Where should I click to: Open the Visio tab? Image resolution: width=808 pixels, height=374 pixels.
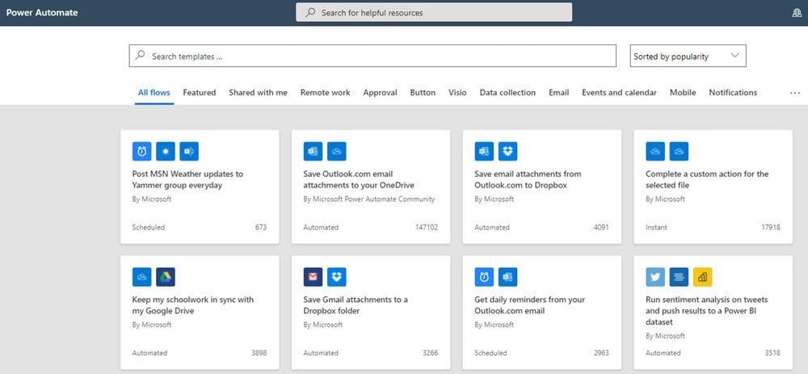457,93
